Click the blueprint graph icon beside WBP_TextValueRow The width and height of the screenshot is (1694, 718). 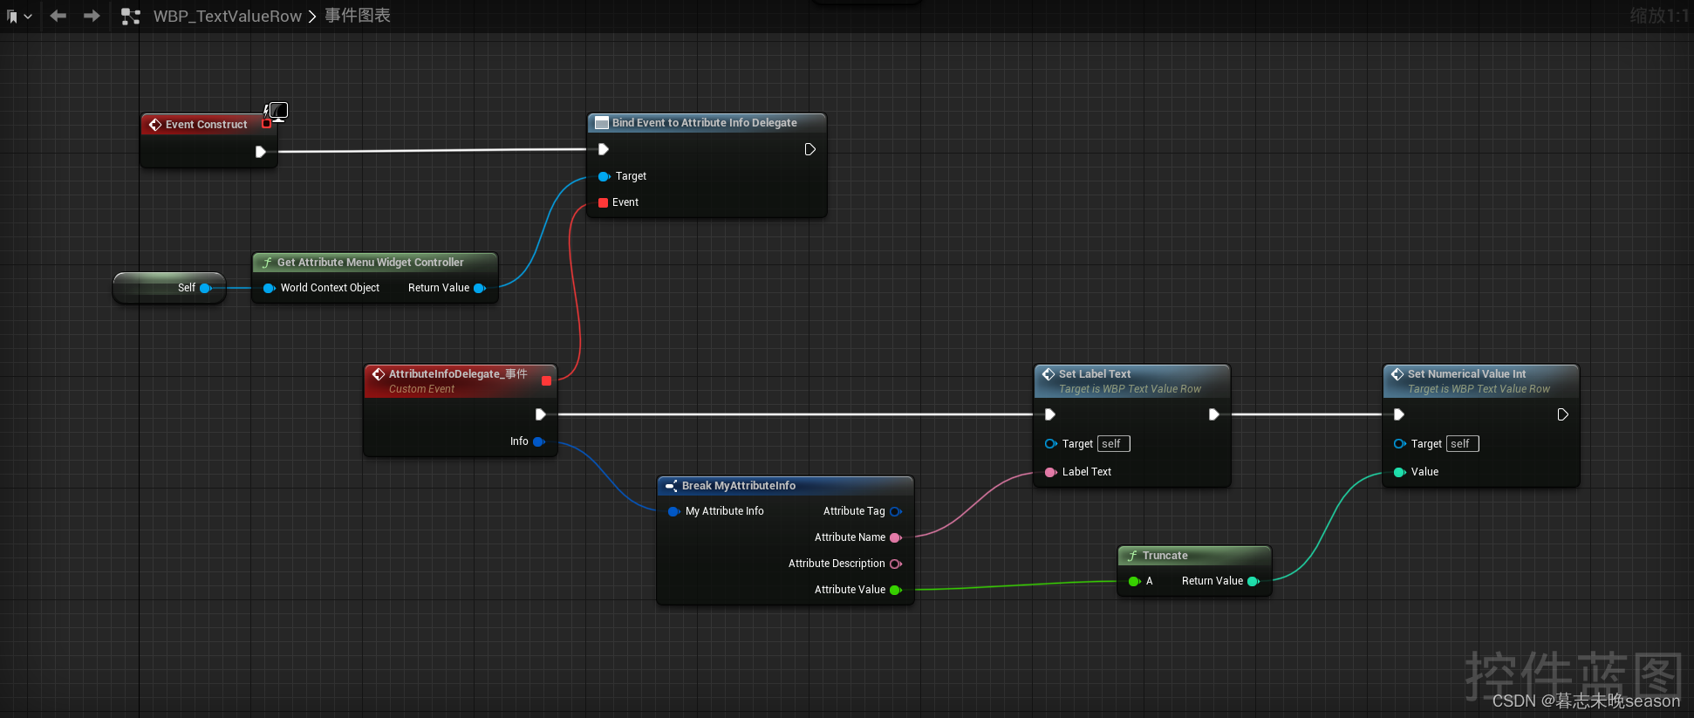[131, 16]
